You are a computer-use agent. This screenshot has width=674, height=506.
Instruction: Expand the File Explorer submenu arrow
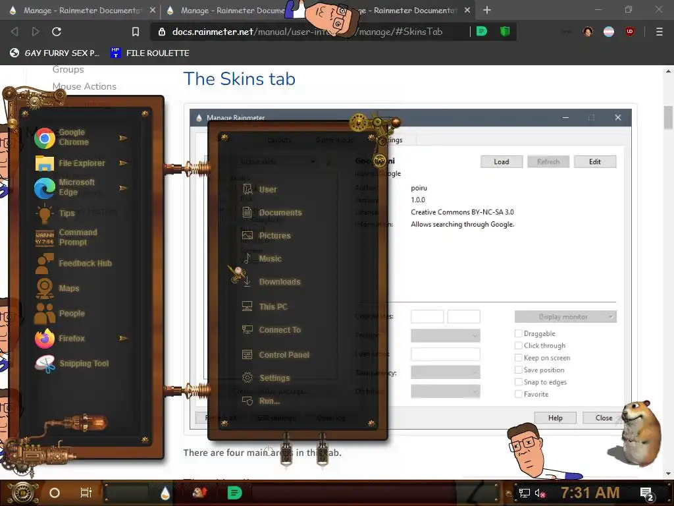[x=123, y=163]
